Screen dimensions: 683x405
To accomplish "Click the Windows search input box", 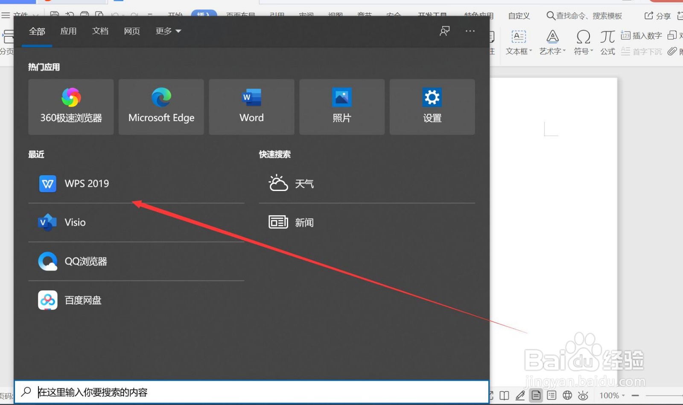I will [251, 392].
